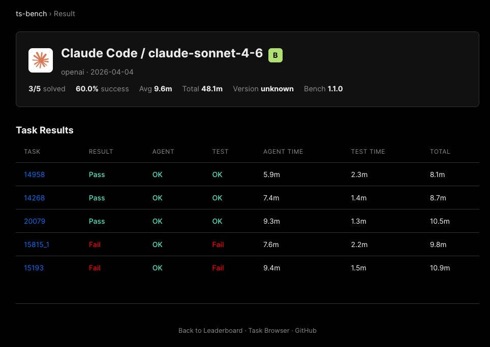Viewport: 490px width, 347px height.
Task: Click the TOTAL column header
Action: coord(440,152)
